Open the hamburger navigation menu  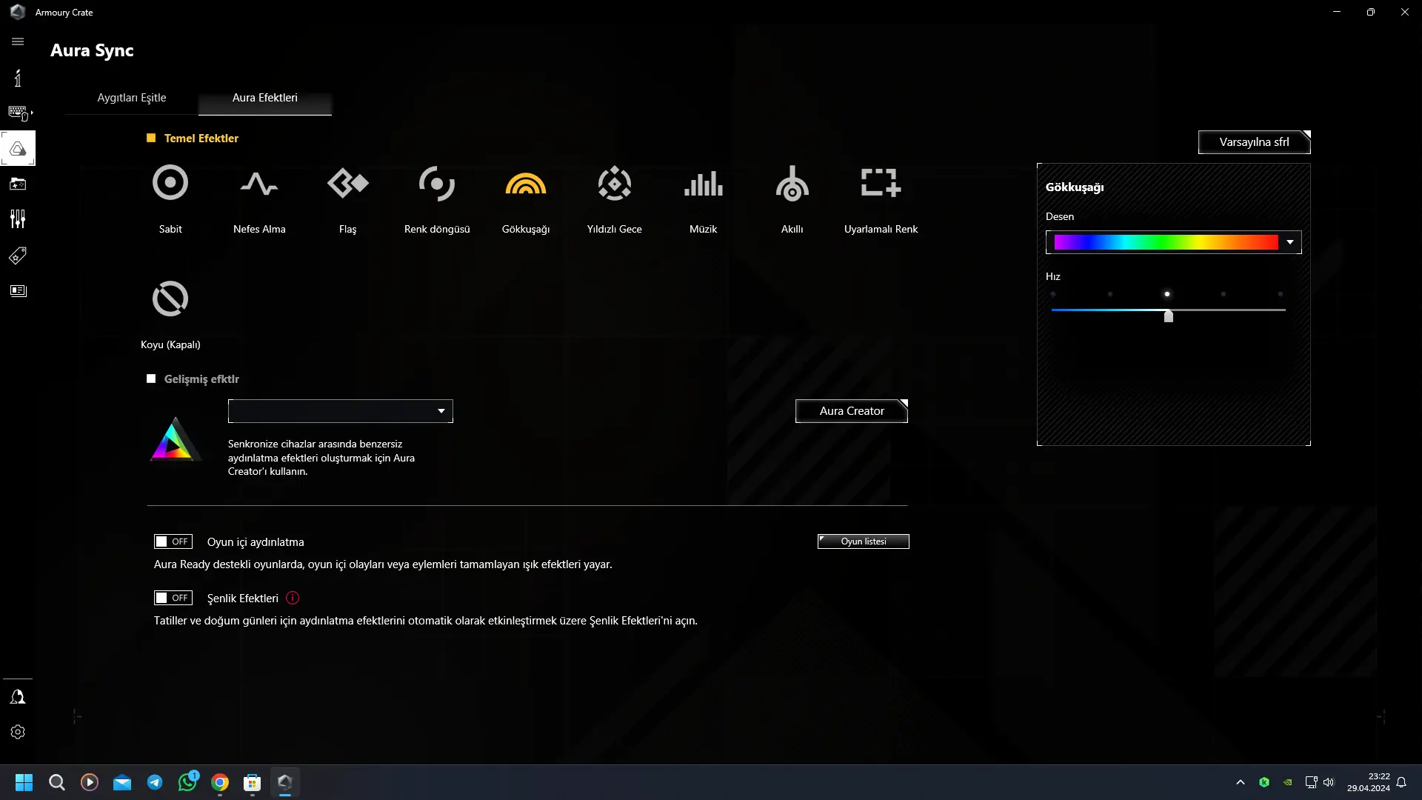point(18,41)
